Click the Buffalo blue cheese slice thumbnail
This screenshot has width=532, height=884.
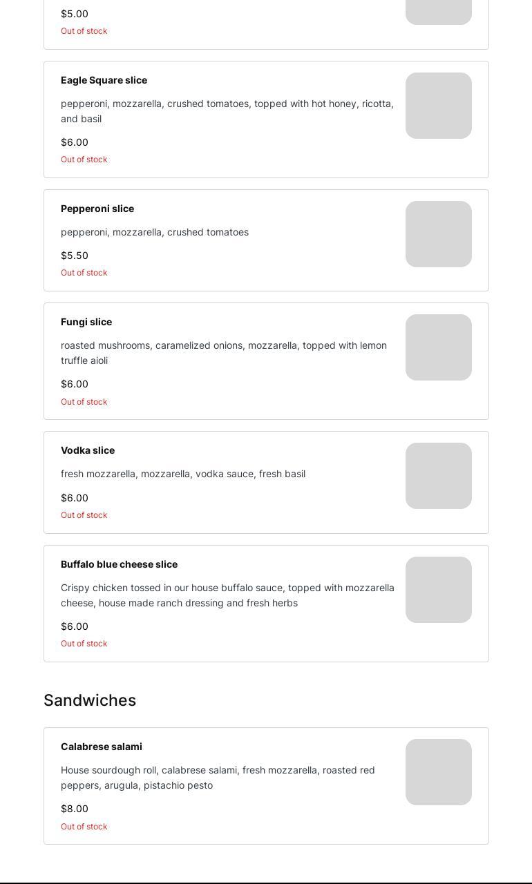click(438, 590)
